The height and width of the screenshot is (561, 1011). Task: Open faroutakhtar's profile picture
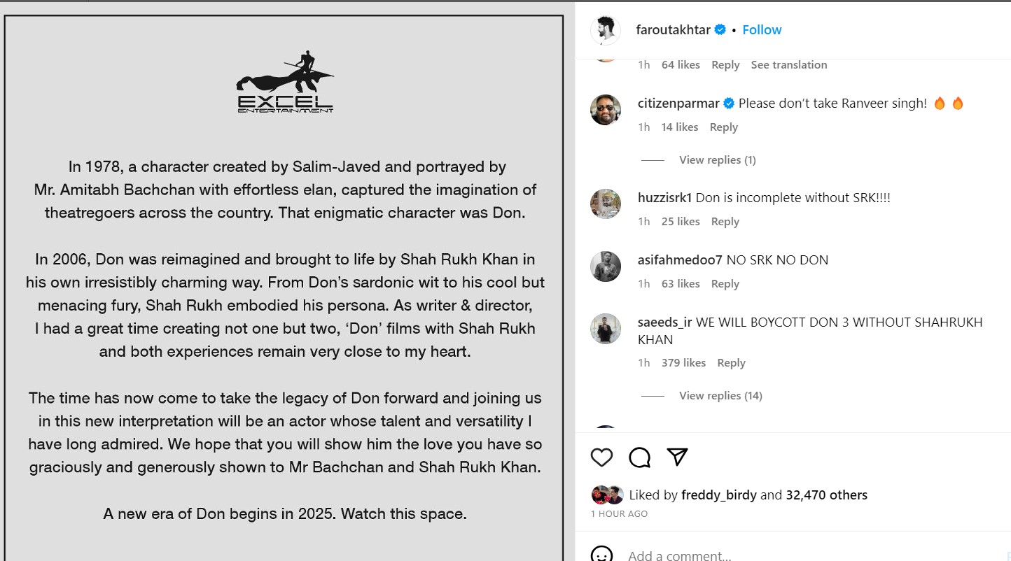click(606, 30)
